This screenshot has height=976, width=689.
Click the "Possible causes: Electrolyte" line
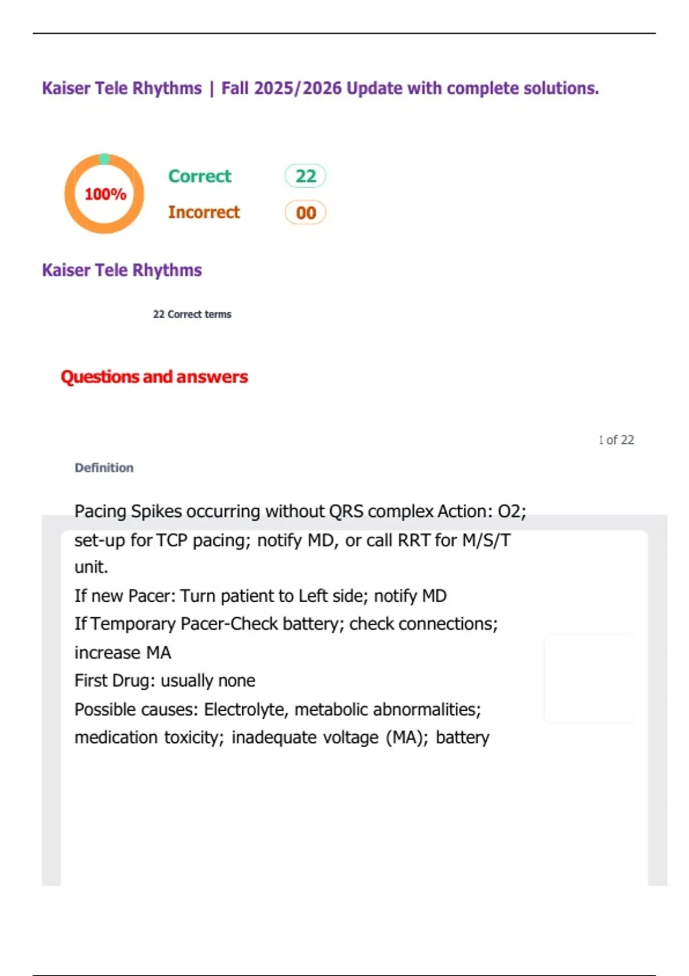point(277,710)
